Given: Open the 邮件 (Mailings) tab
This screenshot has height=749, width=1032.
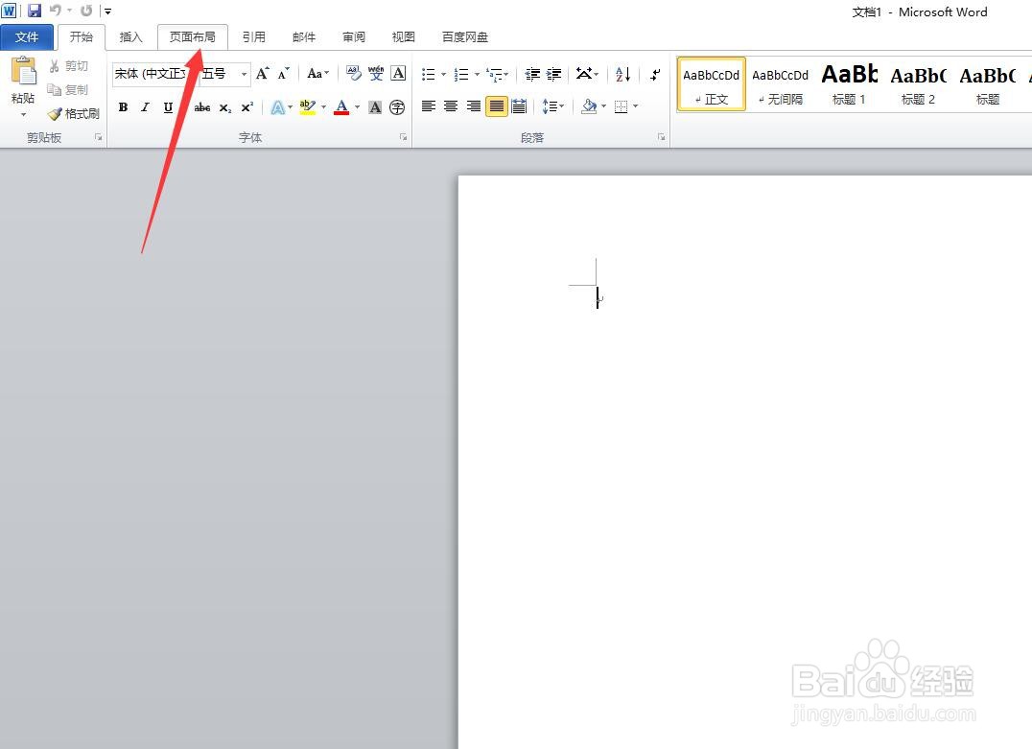Looking at the screenshot, I should pyautogui.click(x=303, y=36).
